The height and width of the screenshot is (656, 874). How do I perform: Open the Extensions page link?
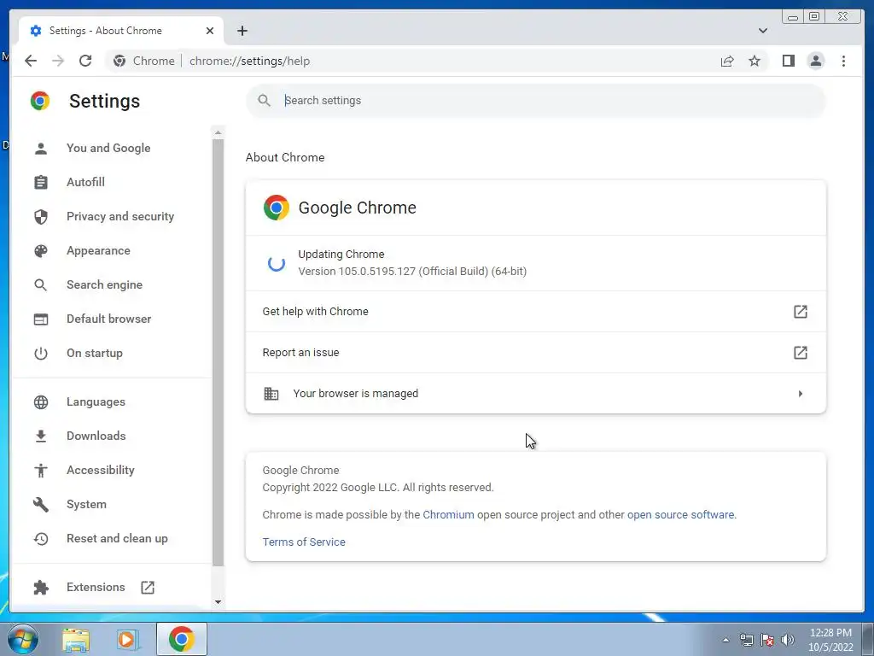pos(96,587)
